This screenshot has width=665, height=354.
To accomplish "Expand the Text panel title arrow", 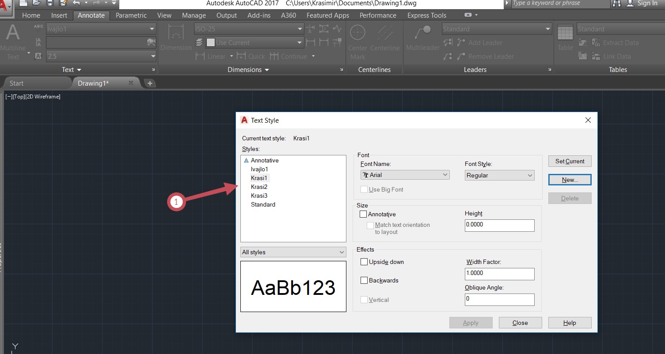I will coord(79,70).
